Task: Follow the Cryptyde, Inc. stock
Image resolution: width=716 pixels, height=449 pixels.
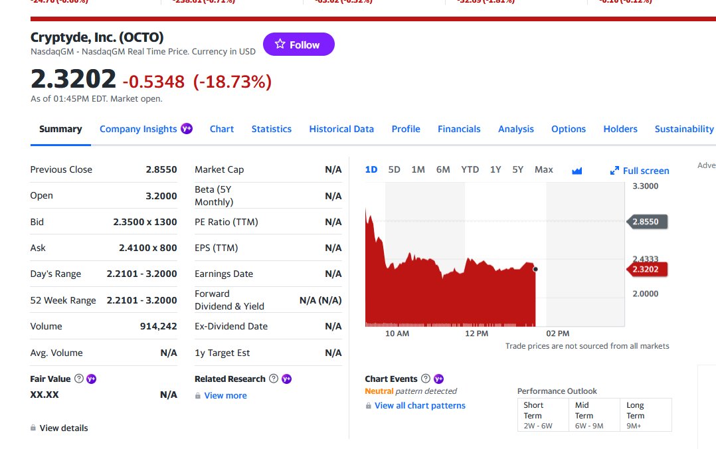Action: point(299,45)
